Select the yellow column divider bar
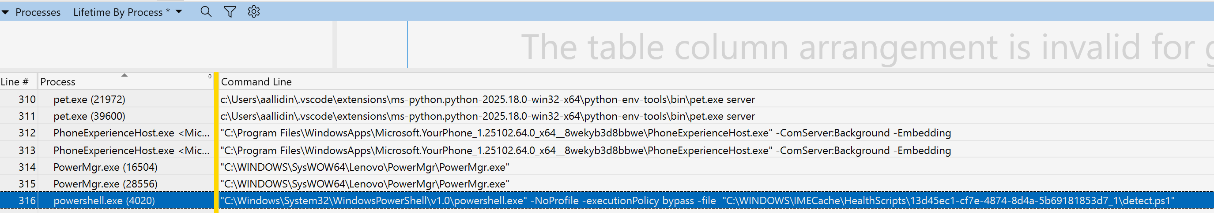Screen dimensions: 1214x213 (216, 141)
